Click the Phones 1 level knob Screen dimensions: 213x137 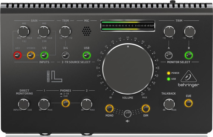point(44,104)
